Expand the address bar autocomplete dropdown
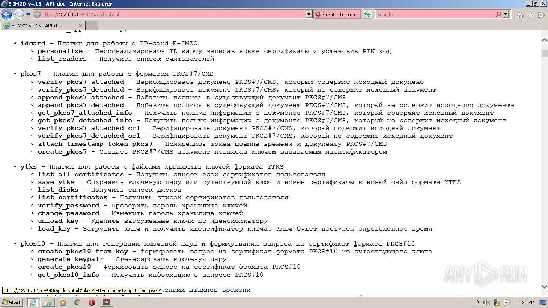 pos(309,14)
